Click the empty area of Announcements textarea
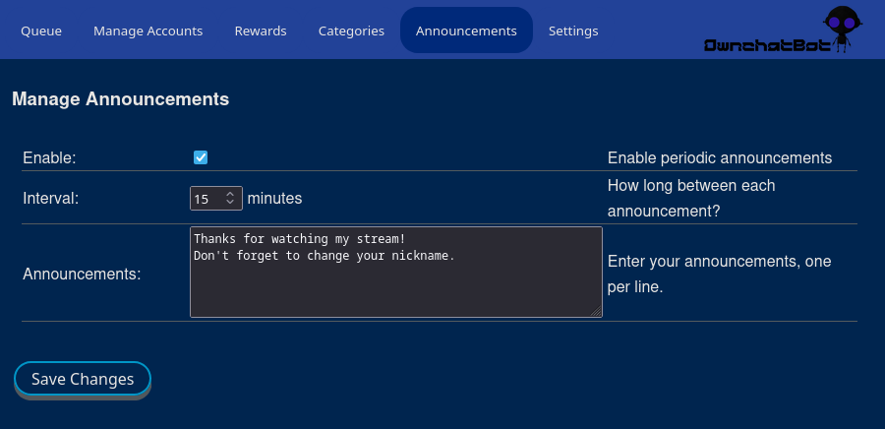The width and height of the screenshot is (885, 429). 393,290
